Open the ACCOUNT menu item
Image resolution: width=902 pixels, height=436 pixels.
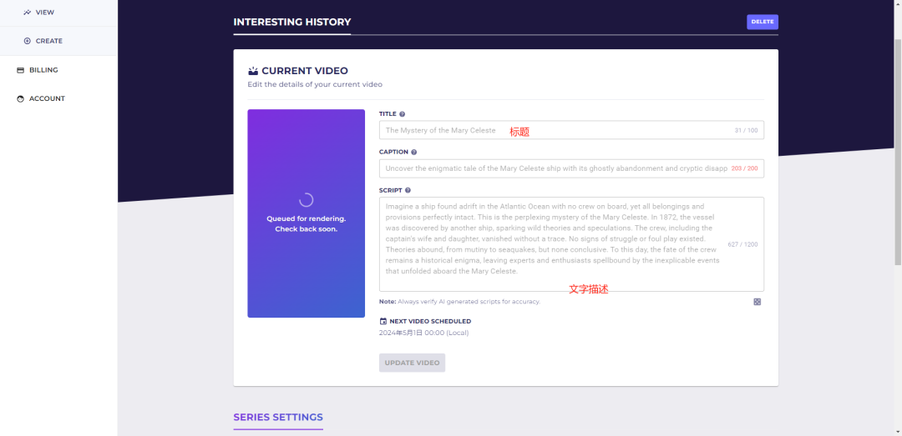[47, 98]
